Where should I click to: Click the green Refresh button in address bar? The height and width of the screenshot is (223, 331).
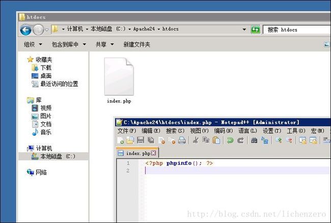pos(255,30)
